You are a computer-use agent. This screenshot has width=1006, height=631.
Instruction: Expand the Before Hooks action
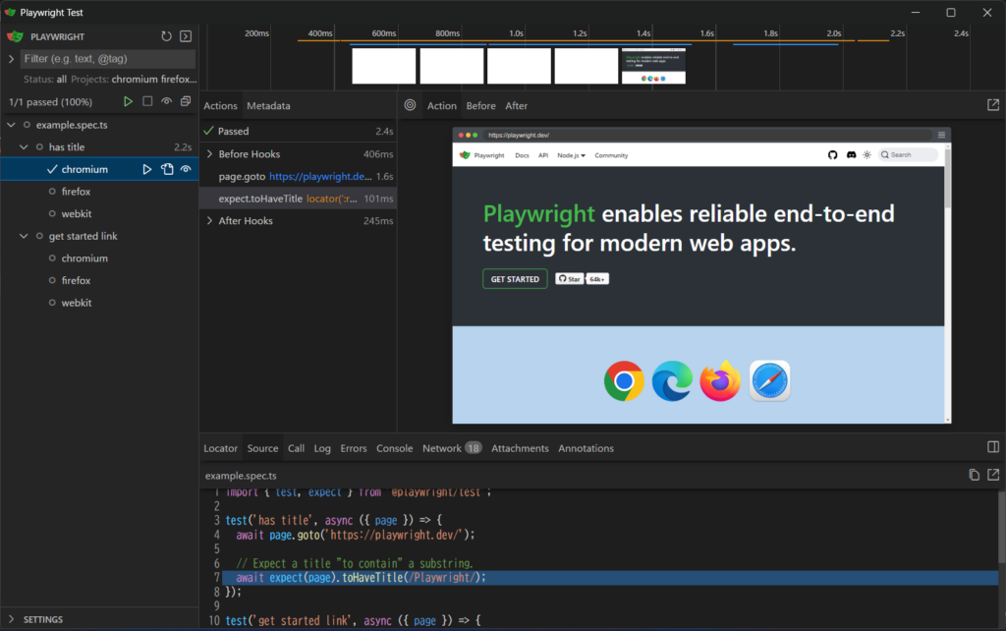click(x=209, y=154)
